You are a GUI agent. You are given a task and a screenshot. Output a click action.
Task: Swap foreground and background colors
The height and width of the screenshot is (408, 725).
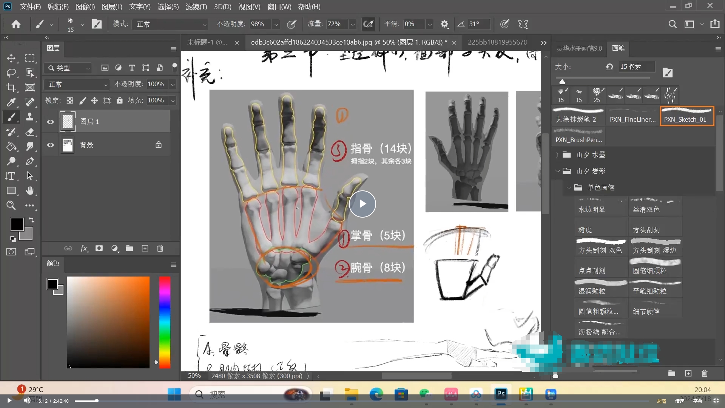[x=31, y=220]
